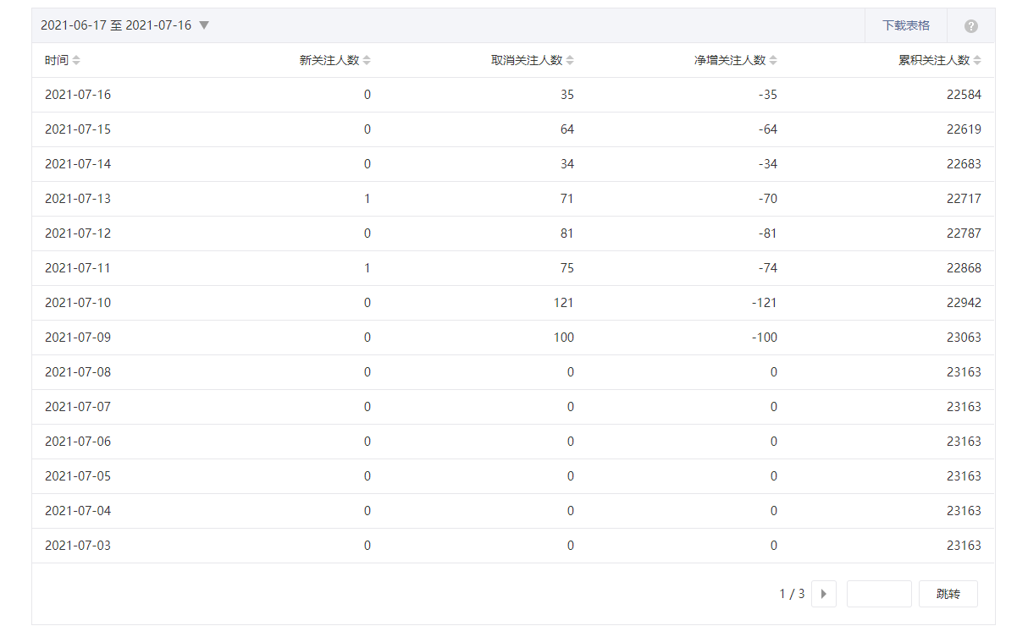
Task: Sort by 新关注人数 sort arrows
Action: tap(367, 61)
